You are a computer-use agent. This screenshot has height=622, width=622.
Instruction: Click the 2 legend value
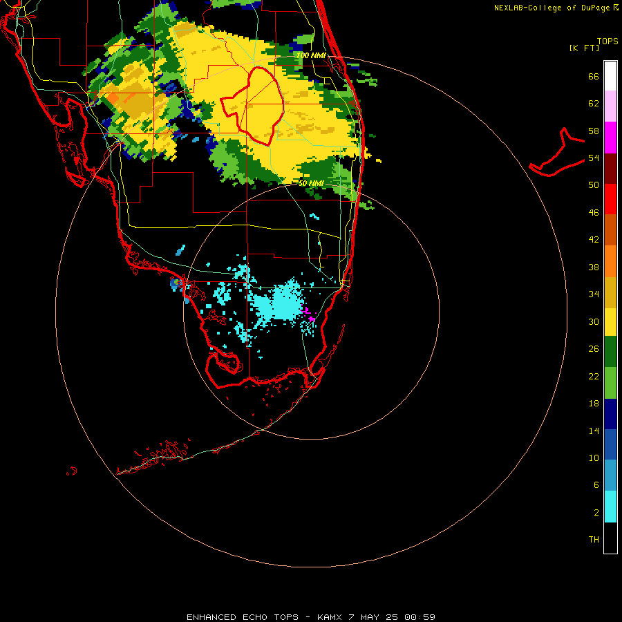596,513
